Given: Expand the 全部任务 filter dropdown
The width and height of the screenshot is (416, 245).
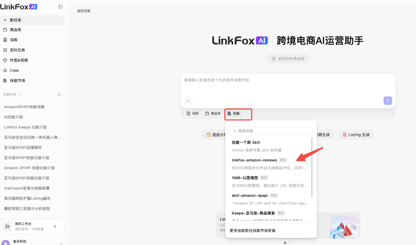Looking at the screenshot, I should [x=12, y=95].
